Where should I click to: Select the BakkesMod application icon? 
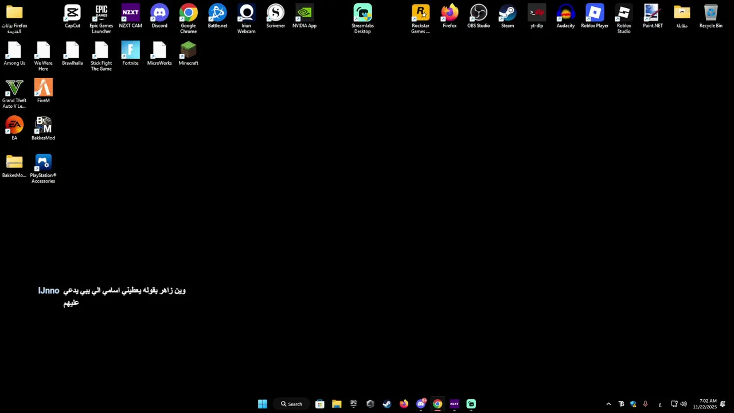tap(44, 128)
